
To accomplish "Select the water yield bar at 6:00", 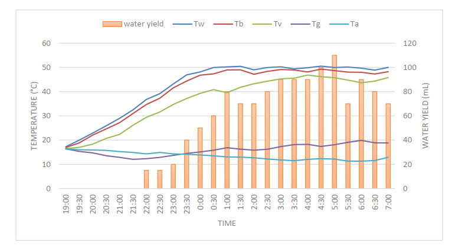I will 361,134.
